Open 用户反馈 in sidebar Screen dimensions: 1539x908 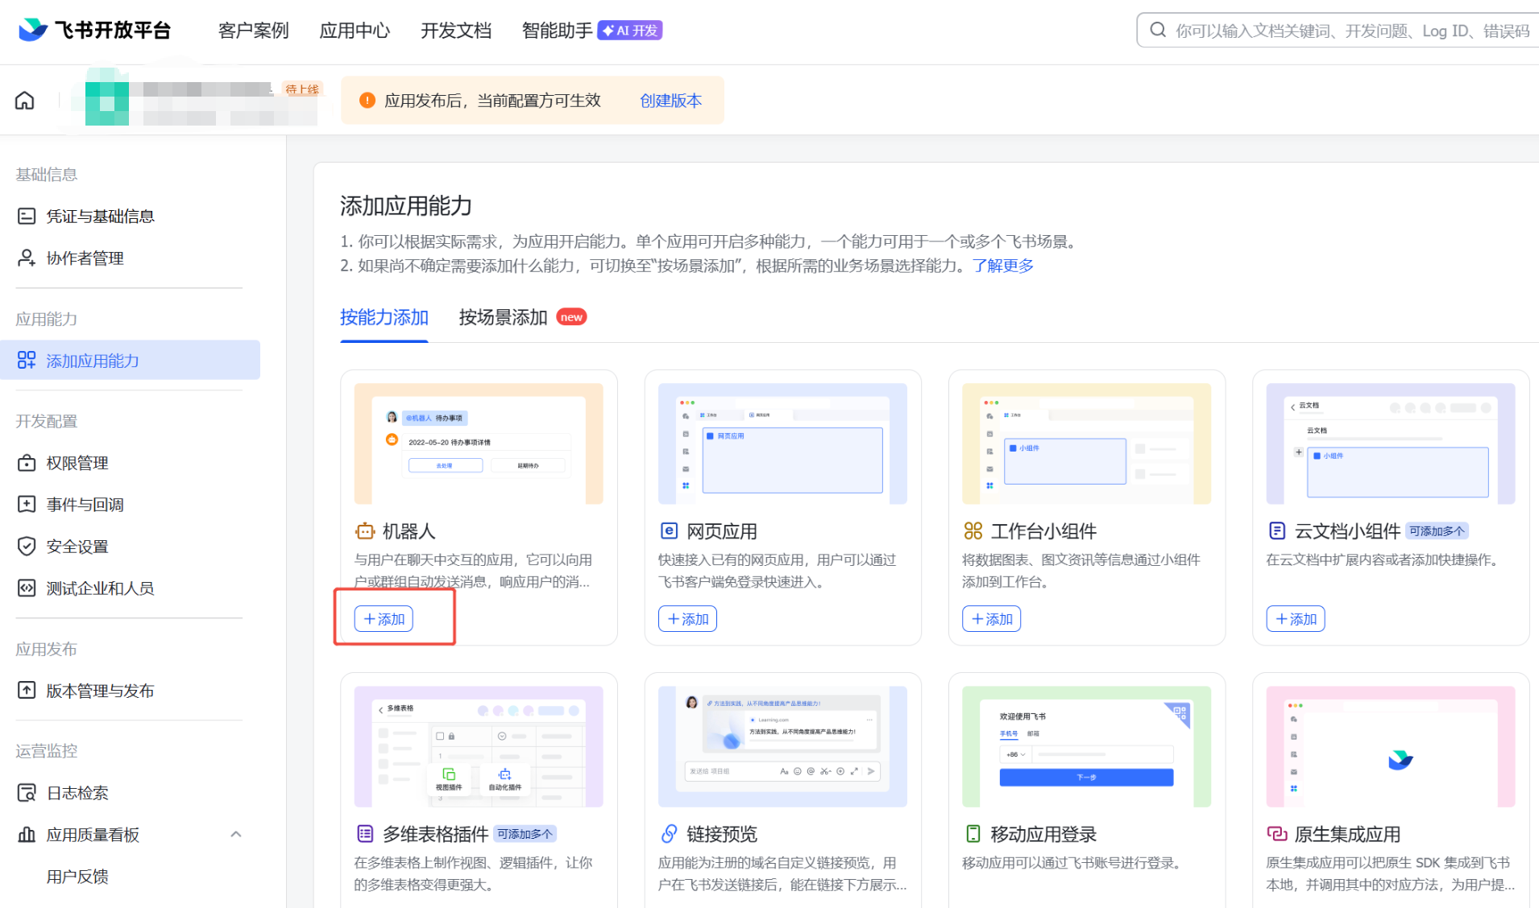coord(77,876)
